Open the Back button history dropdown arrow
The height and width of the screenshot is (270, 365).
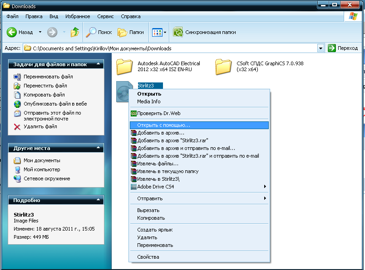(40, 32)
